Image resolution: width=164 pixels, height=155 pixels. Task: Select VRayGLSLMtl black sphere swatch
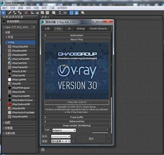point(9,71)
